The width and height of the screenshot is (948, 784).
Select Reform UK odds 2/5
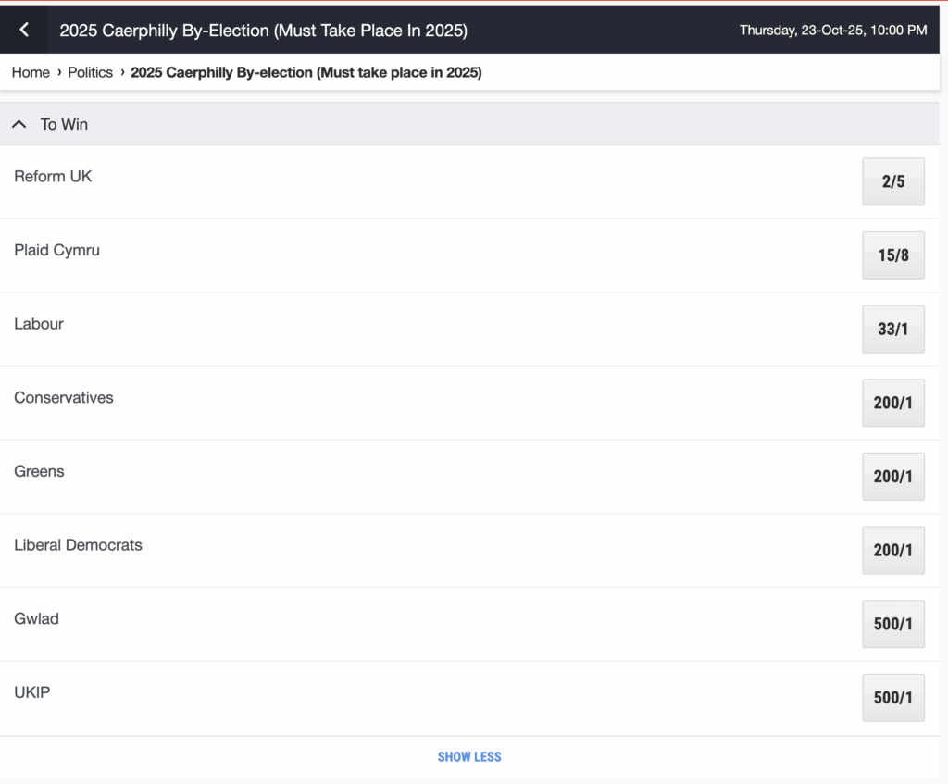pos(892,181)
